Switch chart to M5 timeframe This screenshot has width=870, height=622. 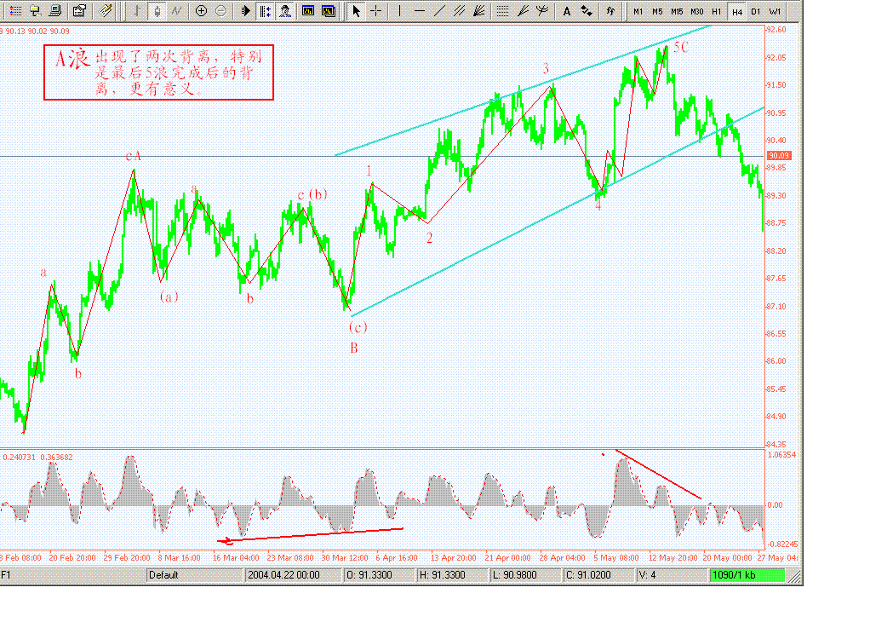click(657, 11)
